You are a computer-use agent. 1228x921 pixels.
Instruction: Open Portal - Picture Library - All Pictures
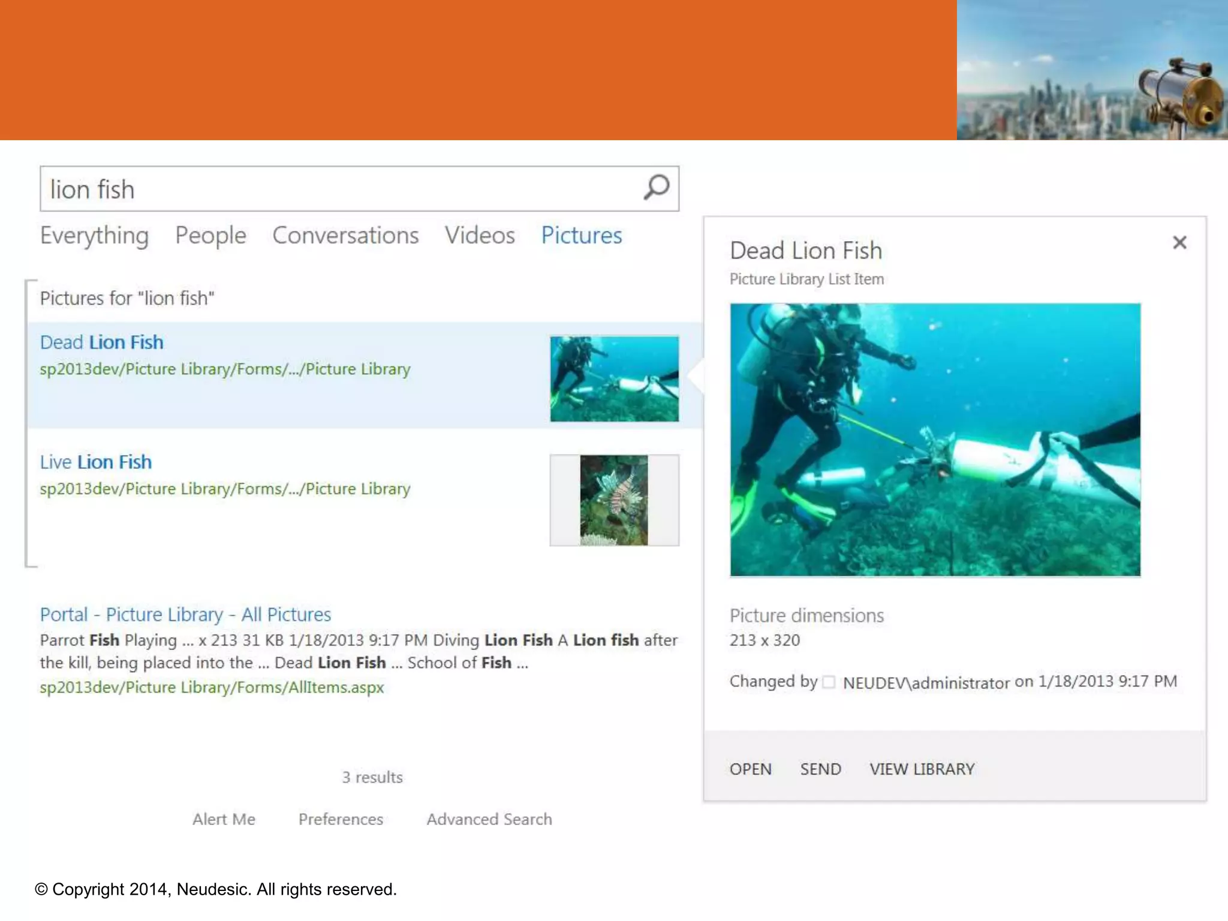[185, 615]
